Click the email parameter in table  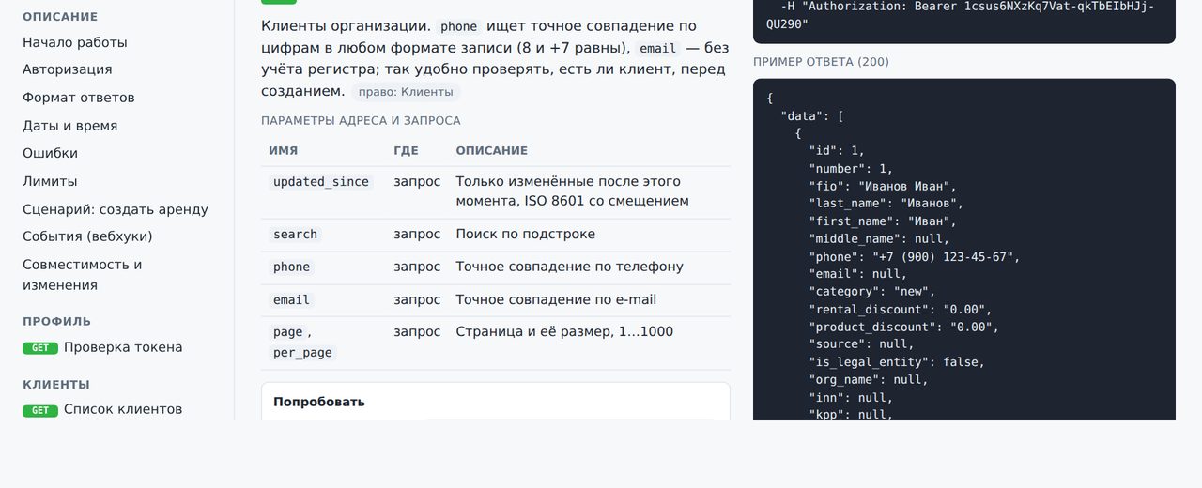(291, 300)
